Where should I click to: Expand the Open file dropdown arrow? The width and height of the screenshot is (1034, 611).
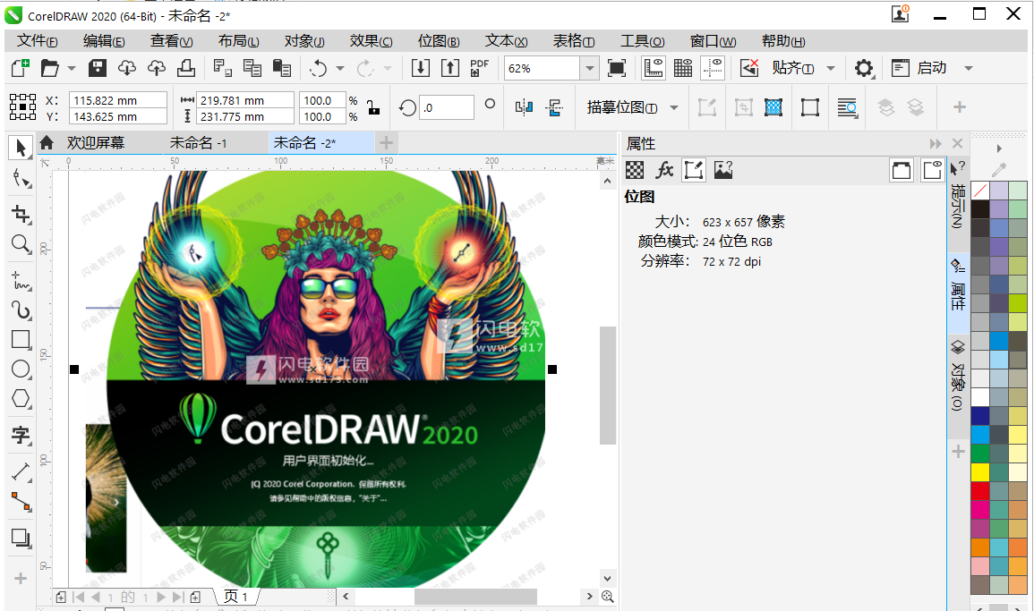(72, 68)
